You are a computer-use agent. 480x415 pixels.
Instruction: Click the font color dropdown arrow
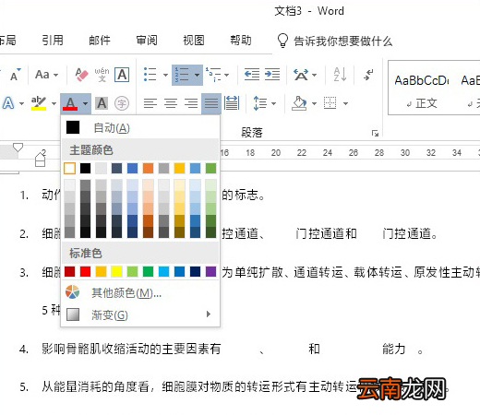coord(85,103)
